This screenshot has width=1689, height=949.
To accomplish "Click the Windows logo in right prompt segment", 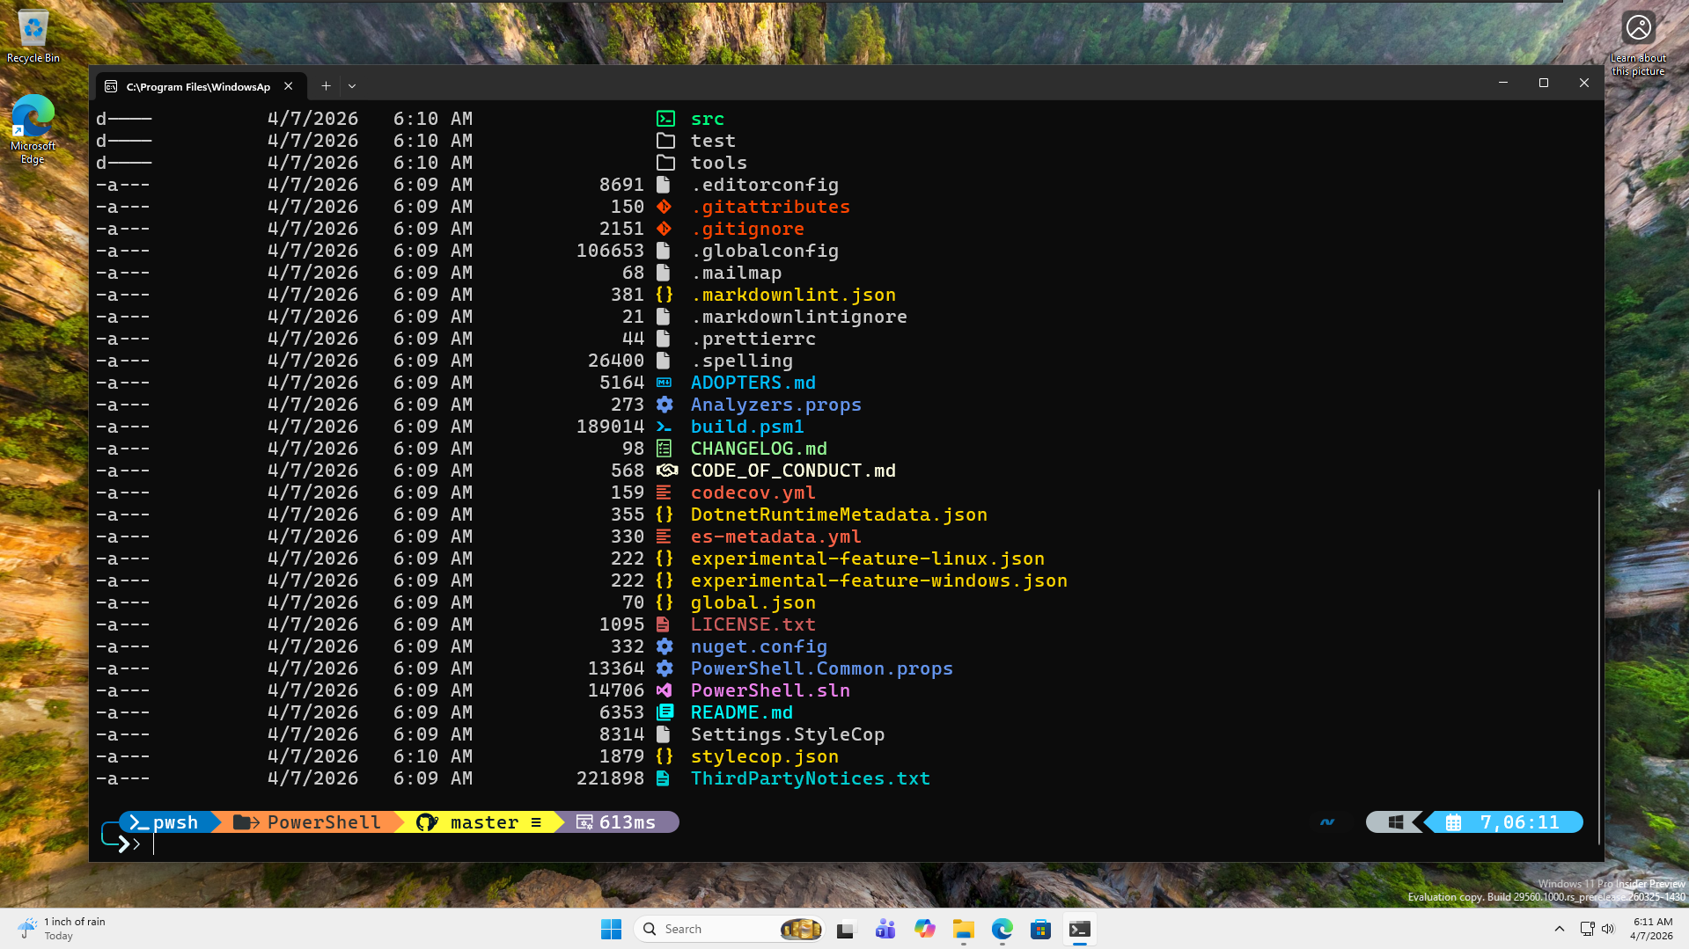I will [1396, 822].
